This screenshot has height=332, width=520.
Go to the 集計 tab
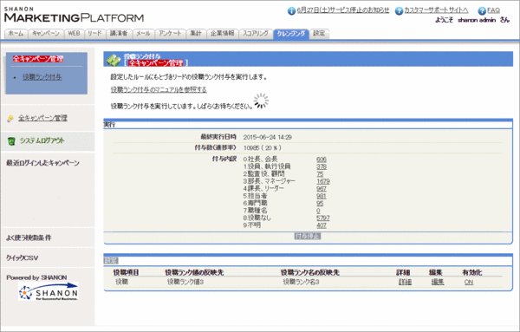pyautogui.click(x=196, y=34)
